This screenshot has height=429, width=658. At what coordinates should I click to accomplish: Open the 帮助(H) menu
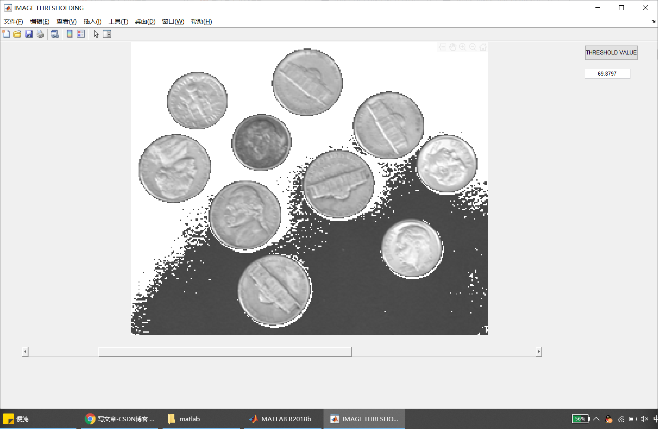pyautogui.click(x=202, y=22)
